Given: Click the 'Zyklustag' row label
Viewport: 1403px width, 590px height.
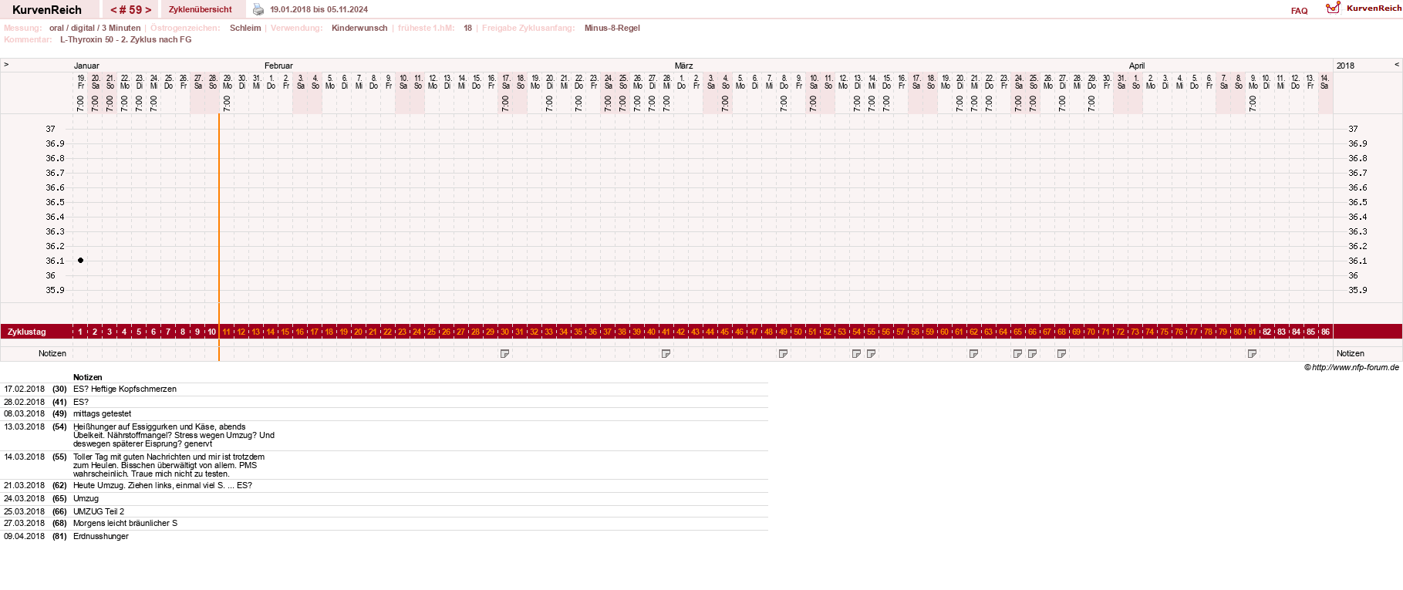Looking at the screenshot, I should pos(27,332).
